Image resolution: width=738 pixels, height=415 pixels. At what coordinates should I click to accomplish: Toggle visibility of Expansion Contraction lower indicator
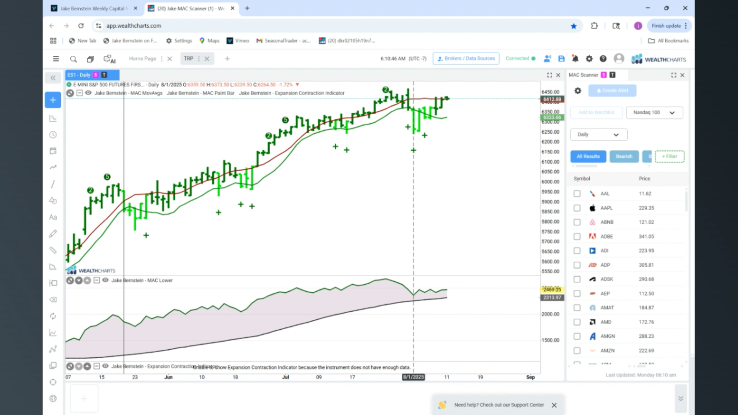pyautogui.click(x=105, y=366)
